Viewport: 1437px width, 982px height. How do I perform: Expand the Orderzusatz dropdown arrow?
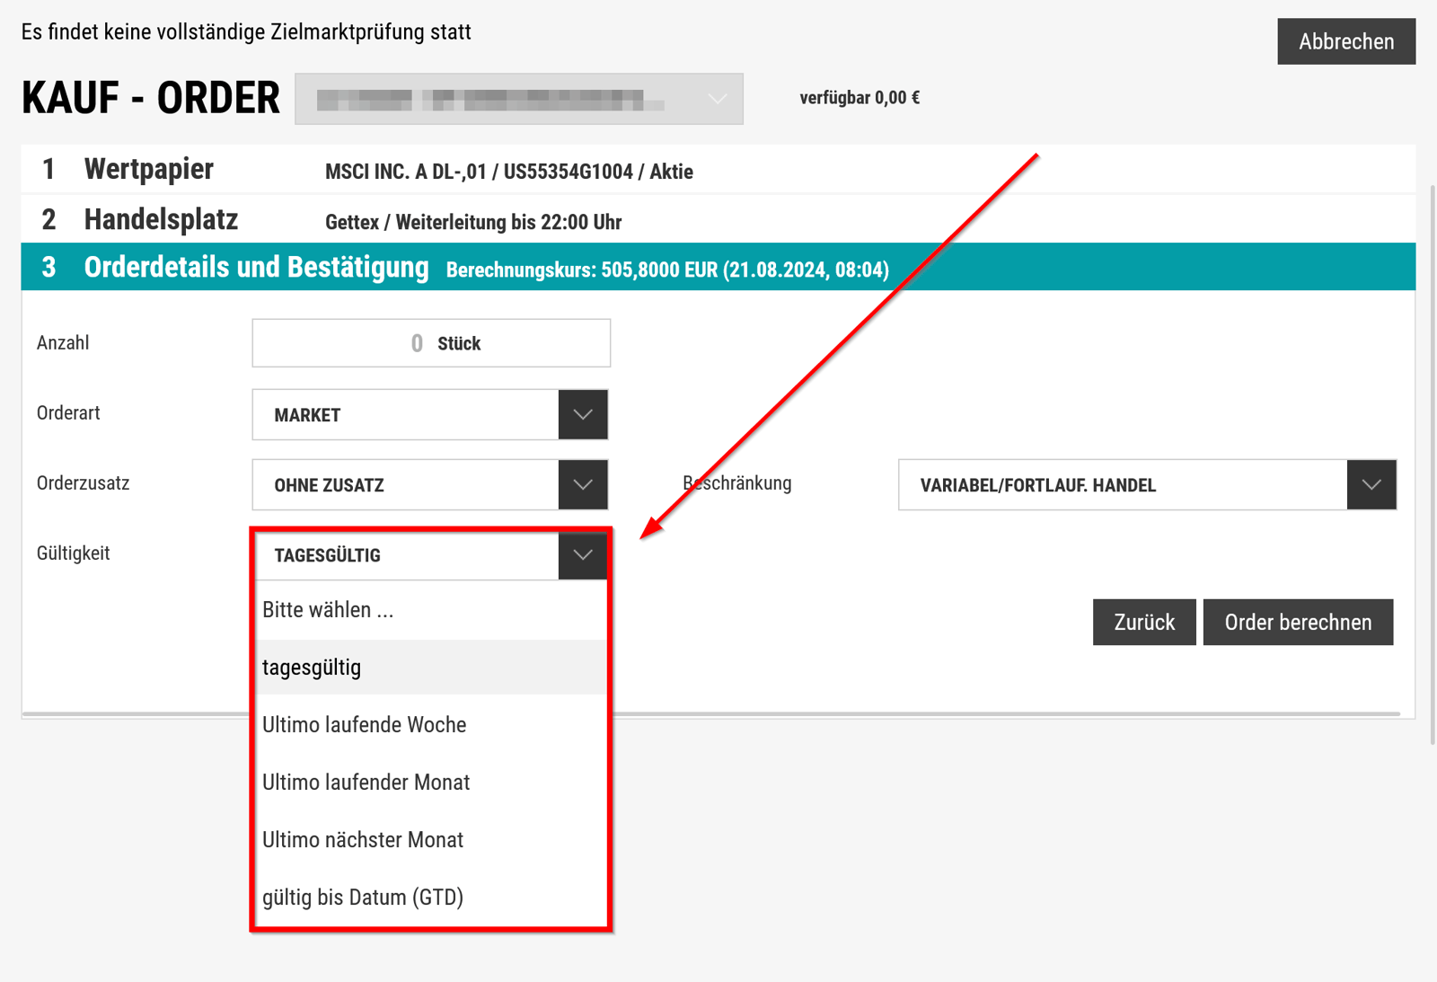click(x=583, y=485)
